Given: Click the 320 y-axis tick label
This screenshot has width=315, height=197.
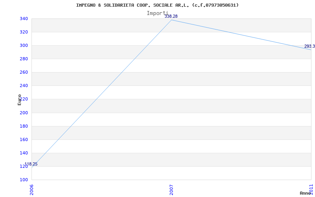Looking at the screenshot, I should [24, 32].
